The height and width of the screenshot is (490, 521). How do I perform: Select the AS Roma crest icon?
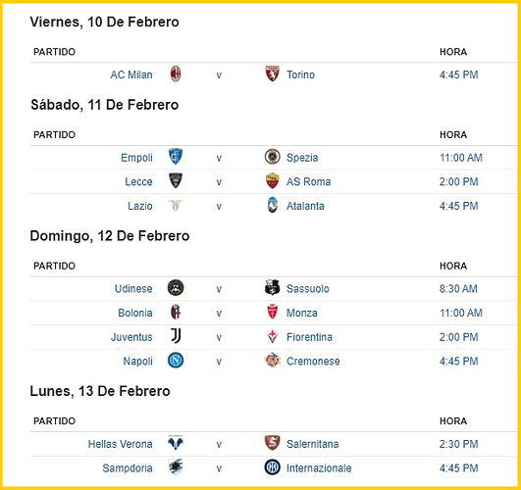[272, 181]
